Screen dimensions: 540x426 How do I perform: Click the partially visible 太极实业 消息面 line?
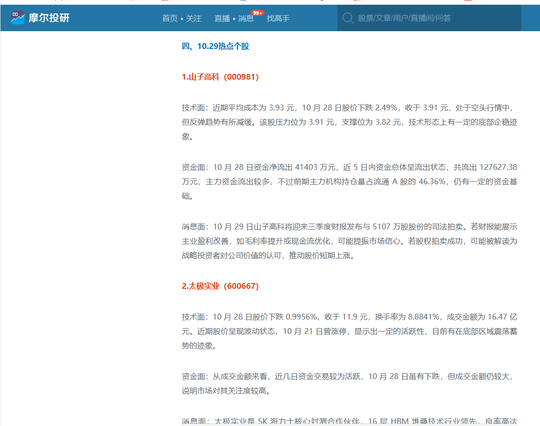349,421
